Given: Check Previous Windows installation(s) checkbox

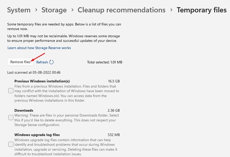Looking at the screenshot, I should coord(11,91).
